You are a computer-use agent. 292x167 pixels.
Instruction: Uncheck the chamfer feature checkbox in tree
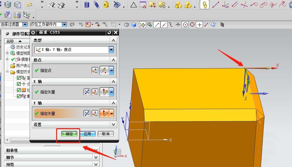(19, 96)
